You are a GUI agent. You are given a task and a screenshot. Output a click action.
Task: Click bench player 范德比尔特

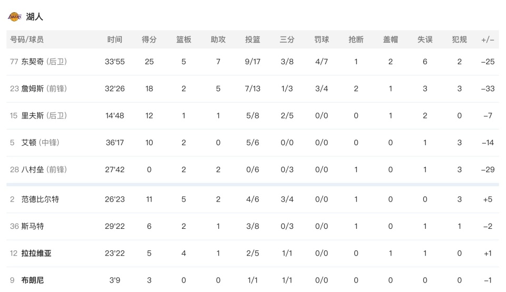click(x=40, y=199)
